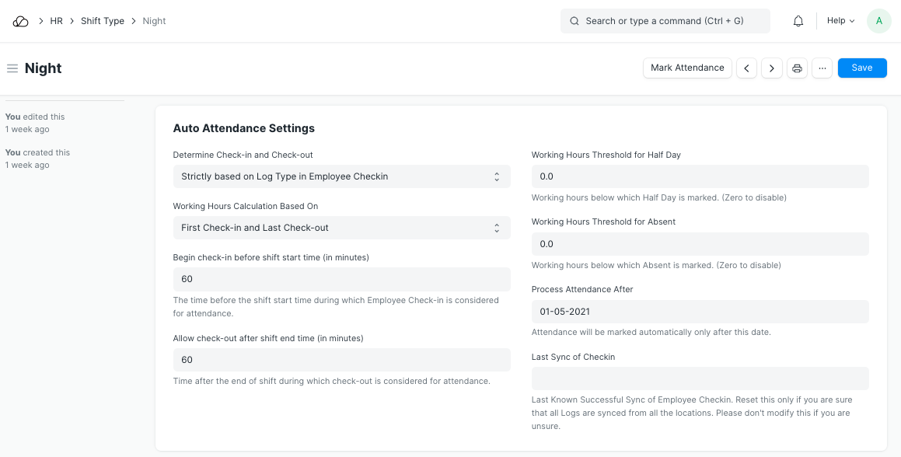The height and width of the screenshot is (457, 901).
Task: Save the Night shift type
Action: click(x=861, y=68)
